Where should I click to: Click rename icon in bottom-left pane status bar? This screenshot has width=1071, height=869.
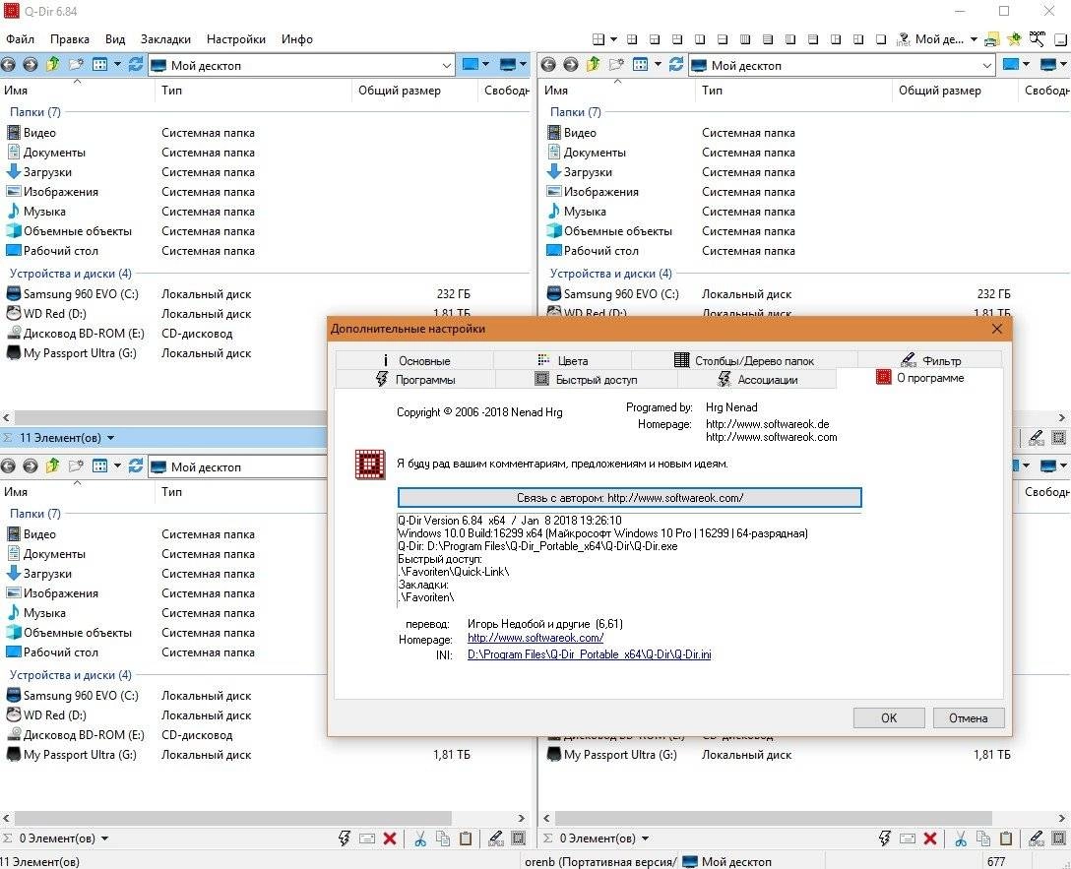tap(367, 838)
